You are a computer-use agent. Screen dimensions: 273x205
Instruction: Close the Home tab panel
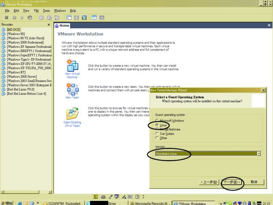[269, 25]
